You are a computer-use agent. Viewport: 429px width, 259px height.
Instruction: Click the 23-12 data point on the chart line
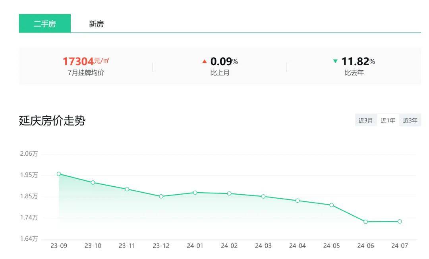click(x=161, y=196)
